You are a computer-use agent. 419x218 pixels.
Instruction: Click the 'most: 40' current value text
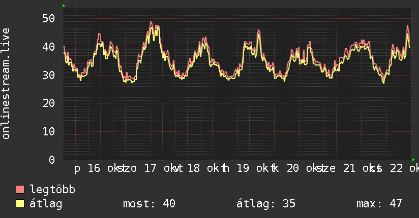pyautogui.click(x=149, y=204)
